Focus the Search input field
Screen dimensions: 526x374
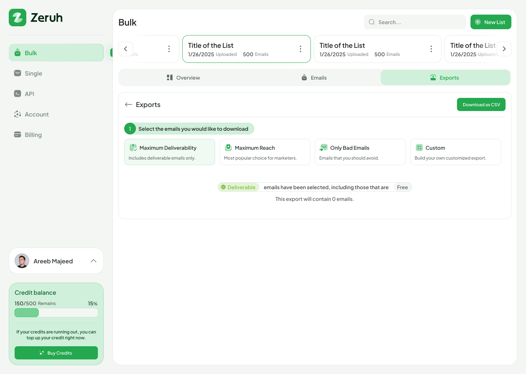[x=415, y=22]
